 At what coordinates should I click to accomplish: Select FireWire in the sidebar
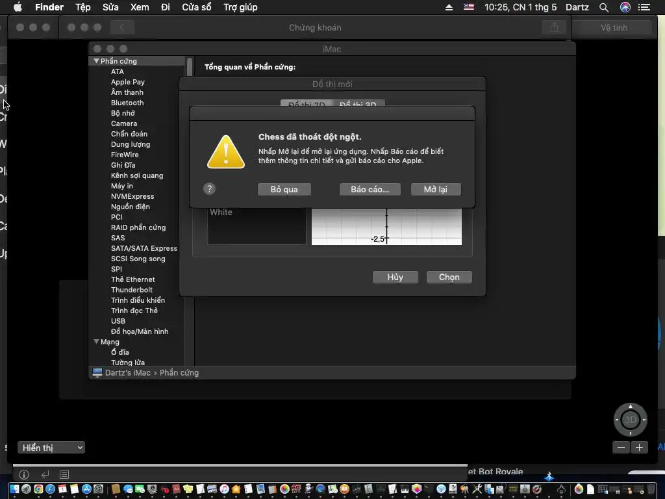point(125,155)
